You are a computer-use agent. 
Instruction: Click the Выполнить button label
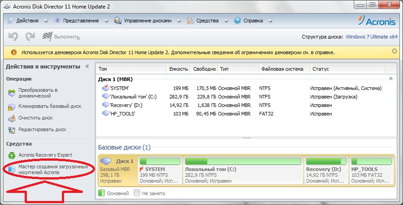67,37
